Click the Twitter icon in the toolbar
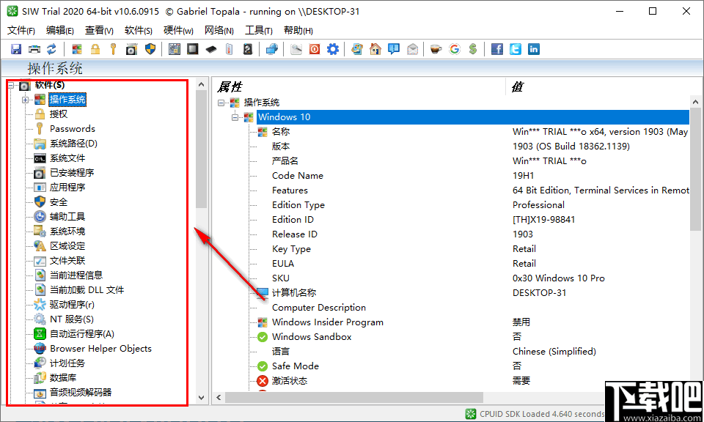This screenshot has height=422, width=704. point(514,48)
